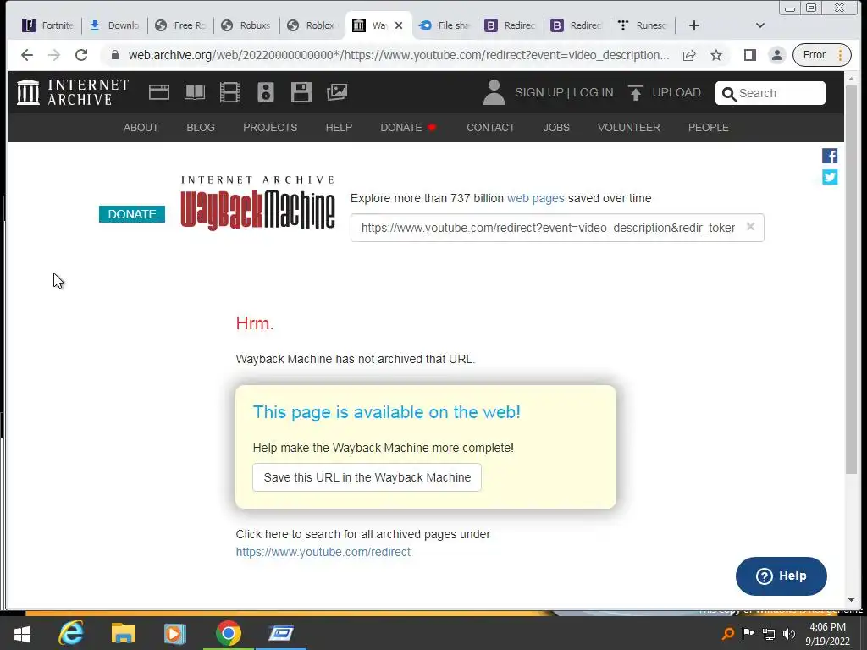This screenshot has width=867, height=650.
Task: Open the Internet Archive web icon
Action: tap(159, 92)
